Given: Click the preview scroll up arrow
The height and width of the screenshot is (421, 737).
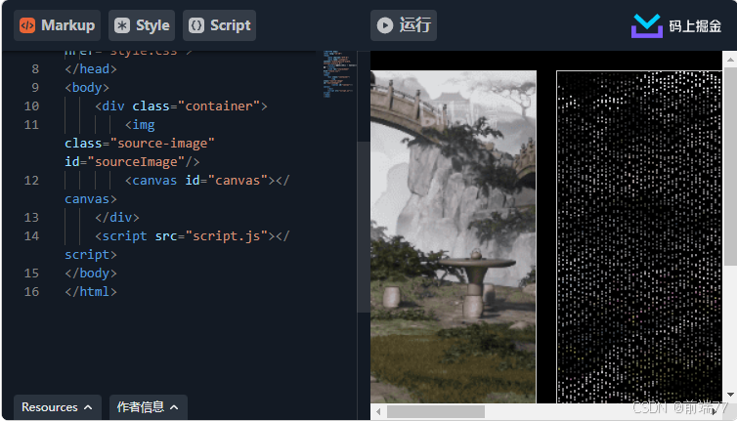Looking at the screenshot, I should tap(730, 60).
